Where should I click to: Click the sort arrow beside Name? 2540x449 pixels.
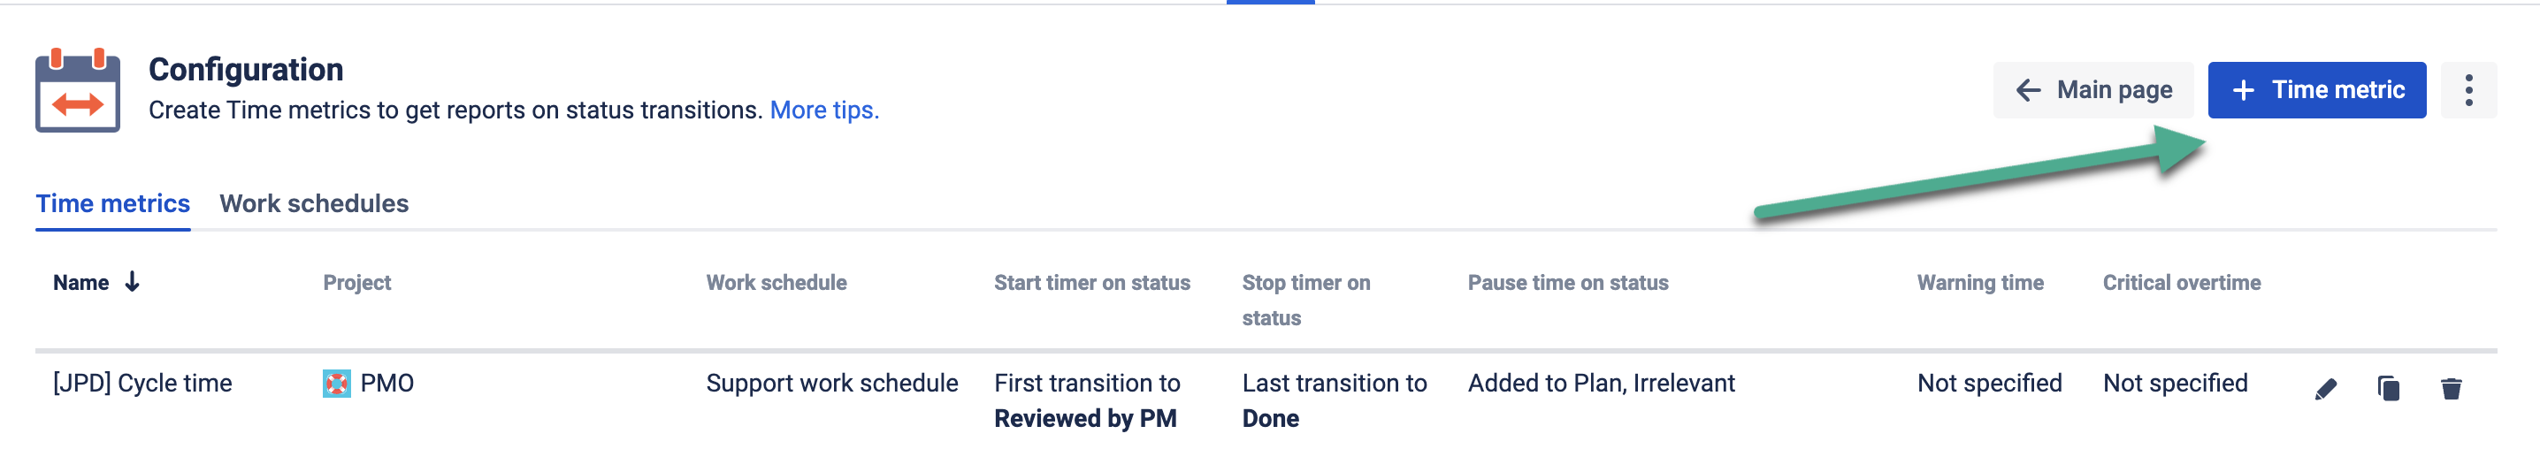tap(132, 283)
